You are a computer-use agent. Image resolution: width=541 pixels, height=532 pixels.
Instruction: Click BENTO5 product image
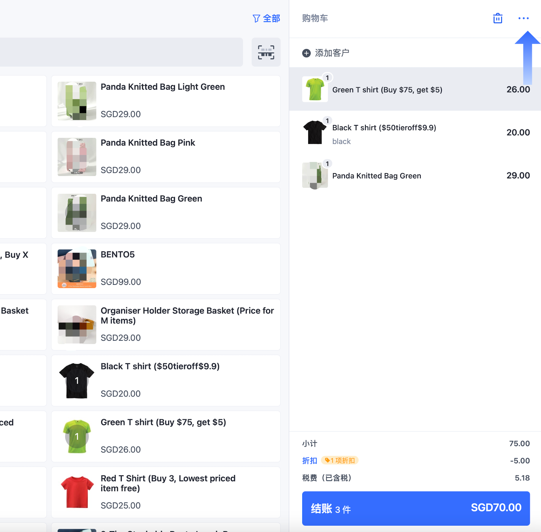point(77,268)
